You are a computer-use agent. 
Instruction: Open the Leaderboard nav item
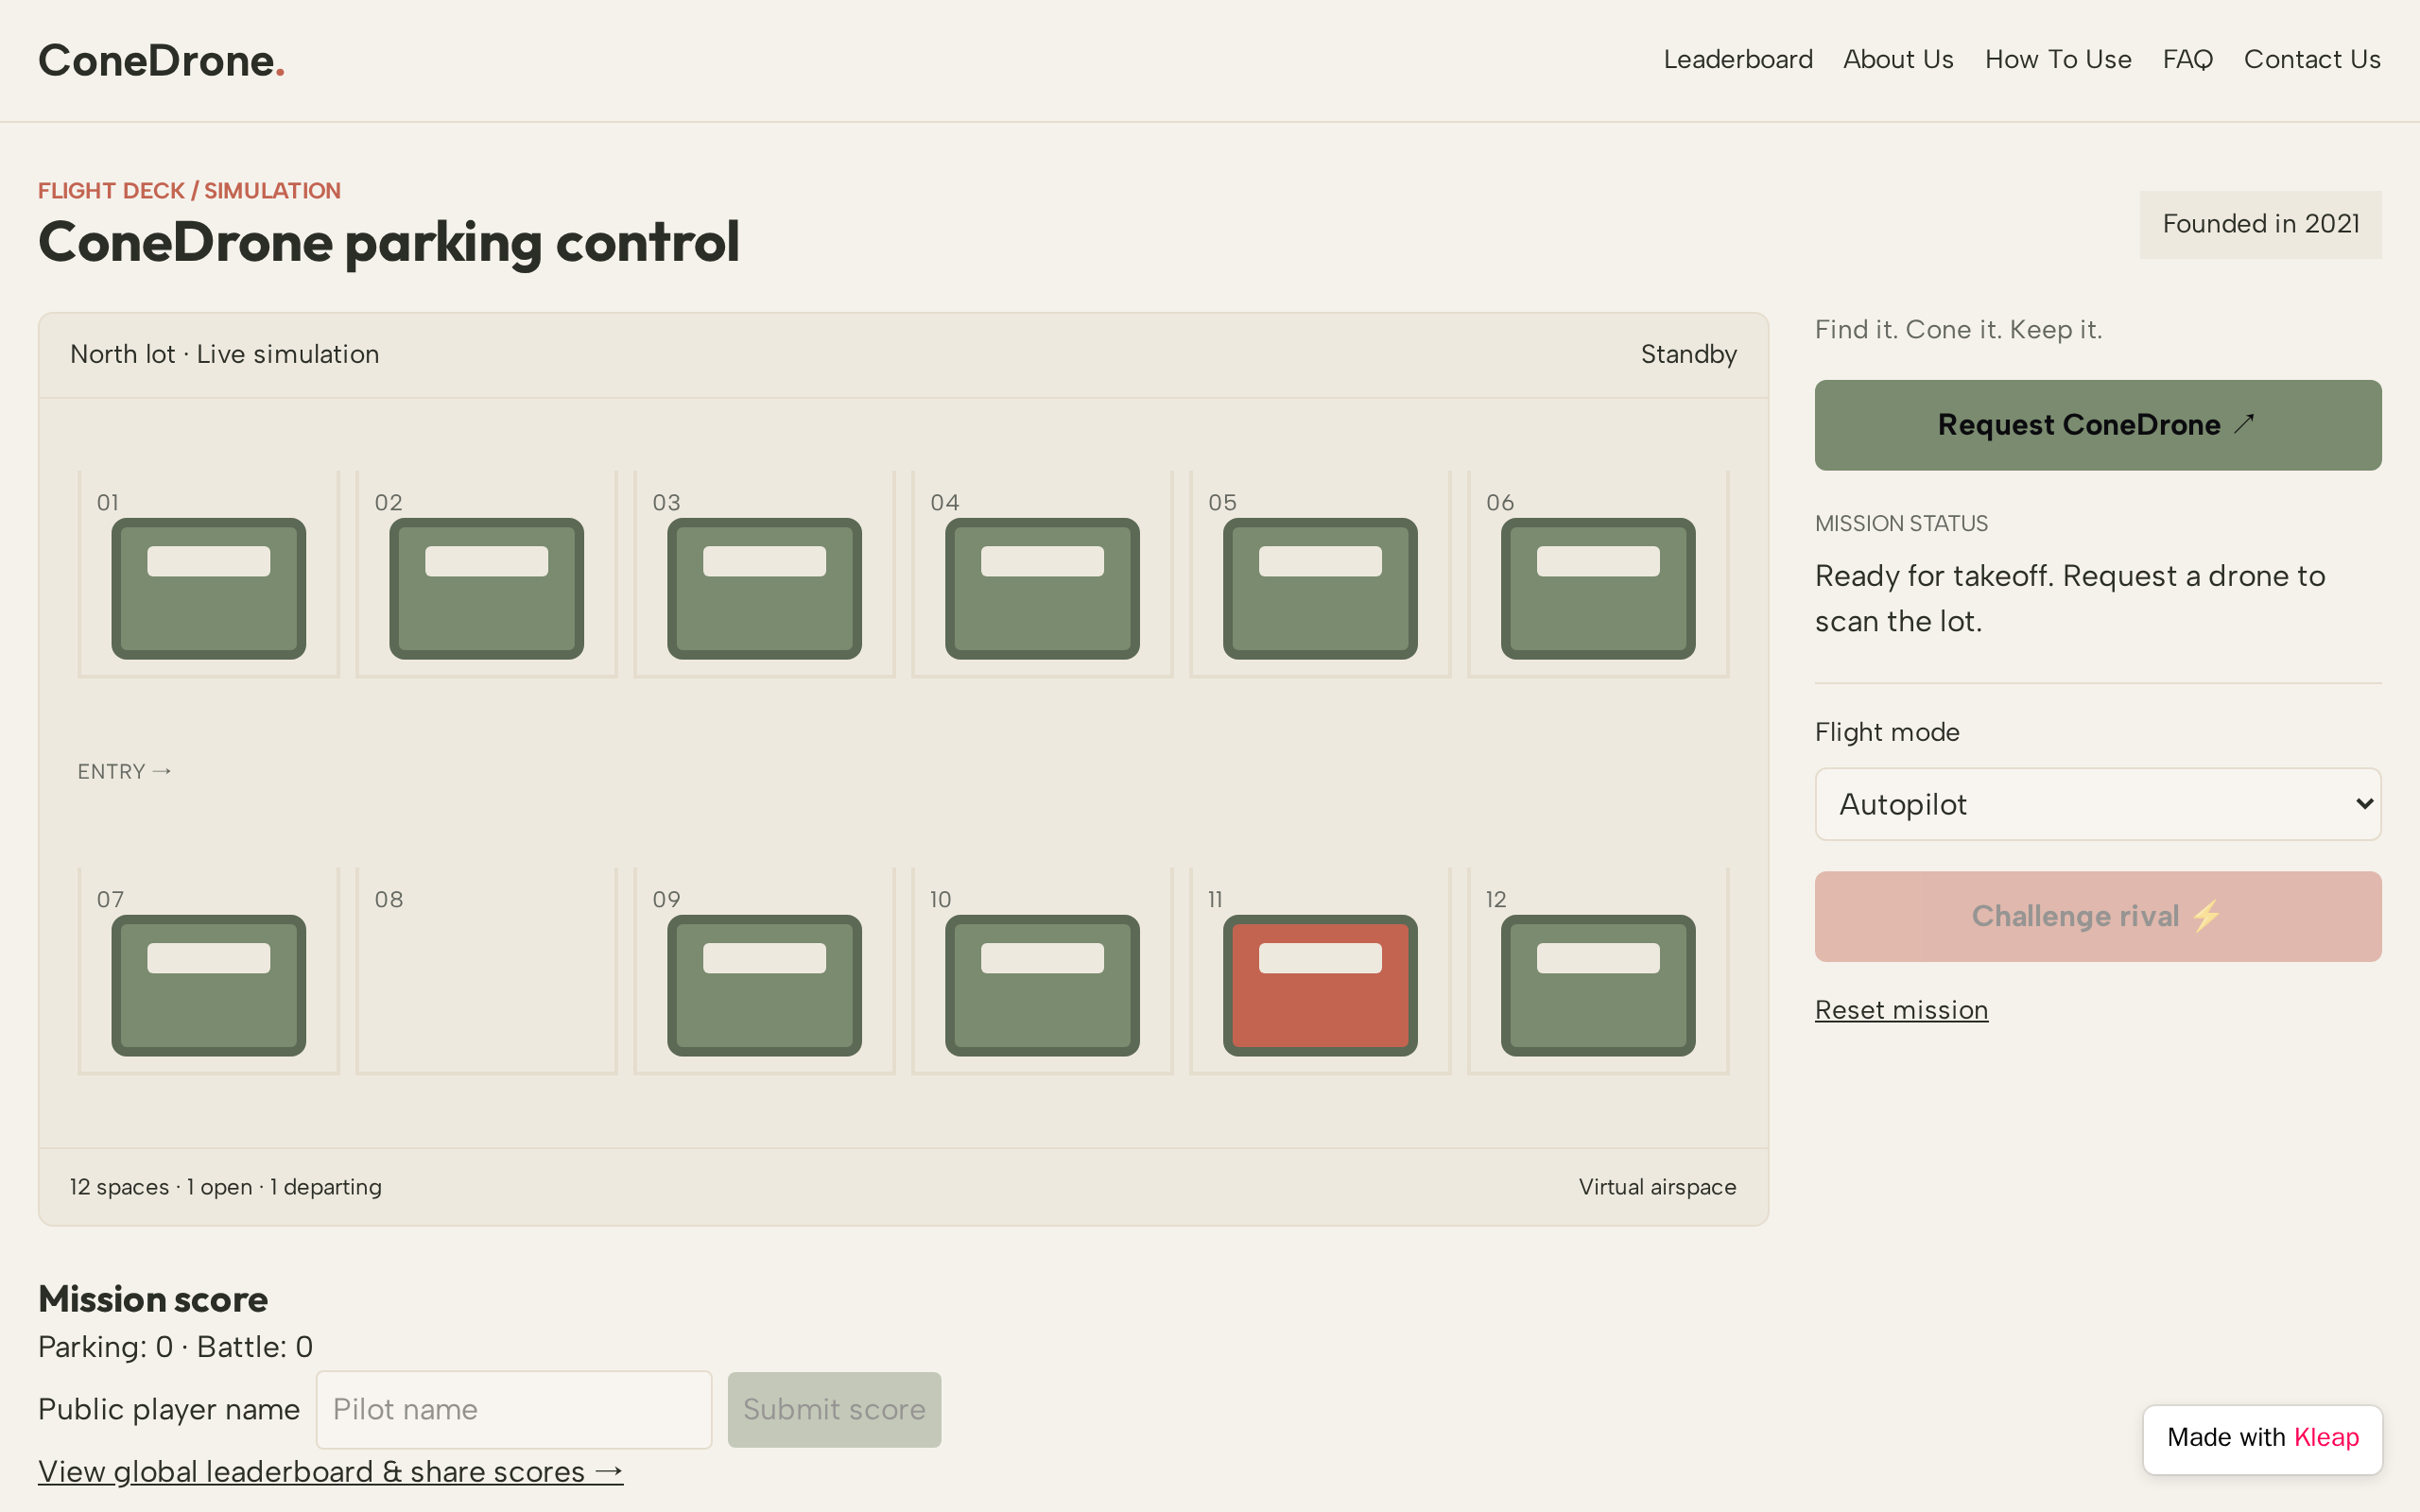point(1738,60)
